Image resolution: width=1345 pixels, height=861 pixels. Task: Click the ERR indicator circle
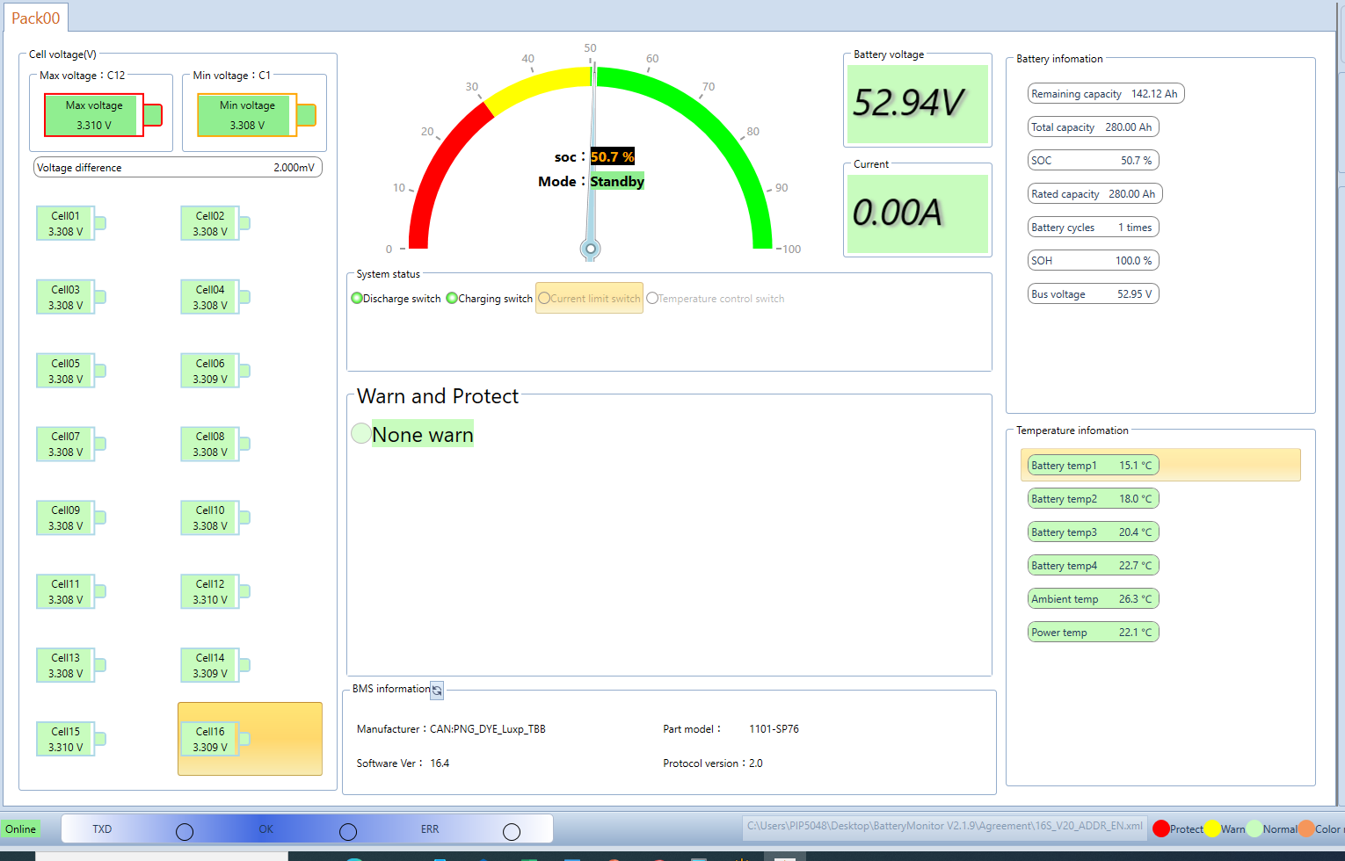coord(512,831)
